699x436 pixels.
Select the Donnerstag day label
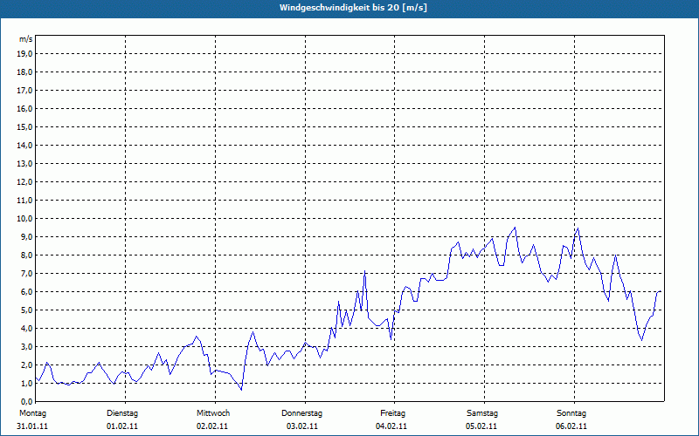[301, 413]
